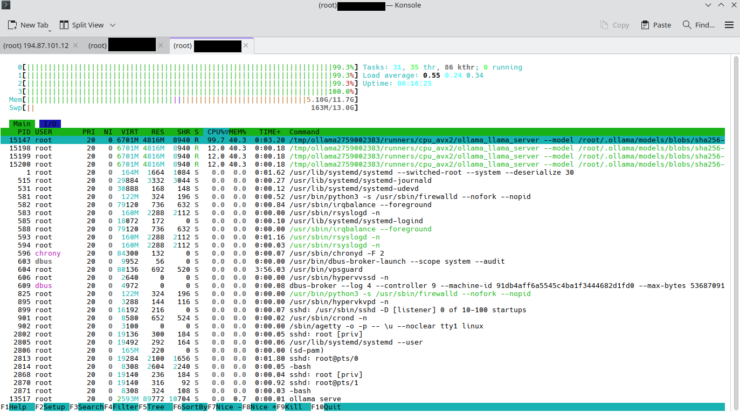This screenshot has width=740, height=412.
Task: Select the highlighted process row PID 15147
Action: (x=363, y=140)
